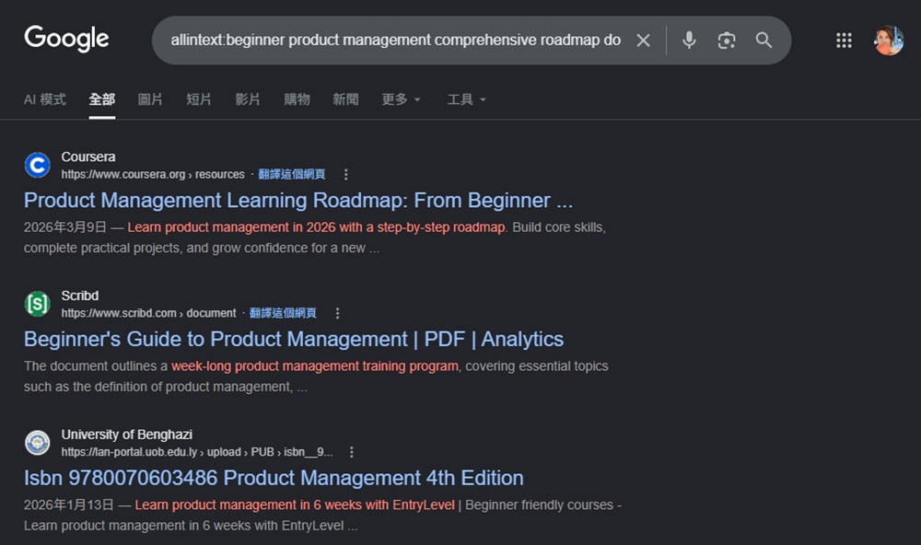Click the EntryLevel 6 weeks highlighted snippet
The height and width of the screenshot is (545, 921).
(x=295, y=505)
